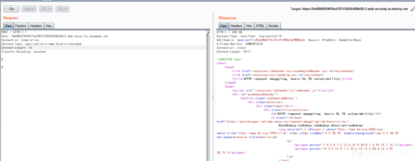Select the Raw tab in Request pane

tap(8, 26)
